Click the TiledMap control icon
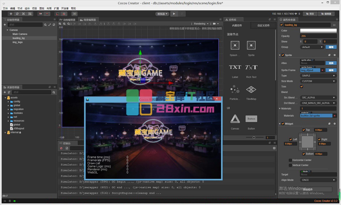This screenshot has height=205, width=341. 251,89
